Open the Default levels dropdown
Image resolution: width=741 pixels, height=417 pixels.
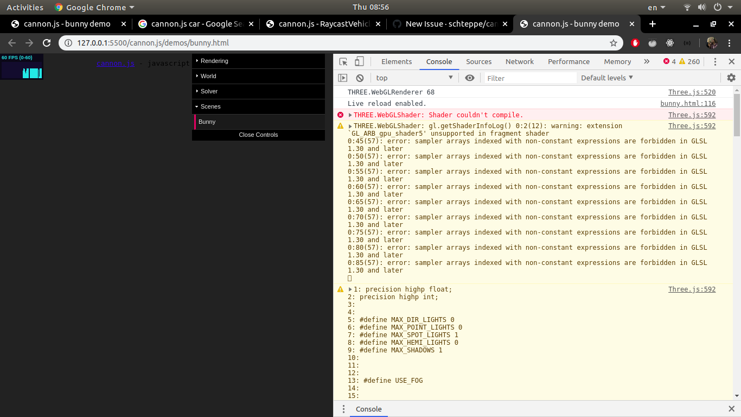[606, 78]
